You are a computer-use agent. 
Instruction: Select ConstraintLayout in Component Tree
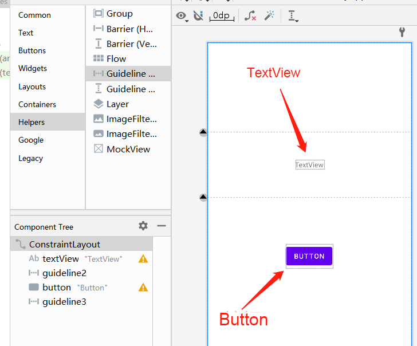tap(81, 244)
